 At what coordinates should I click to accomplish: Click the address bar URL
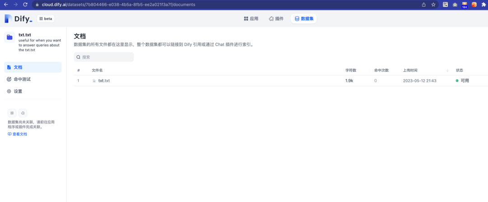coord(118,5)
